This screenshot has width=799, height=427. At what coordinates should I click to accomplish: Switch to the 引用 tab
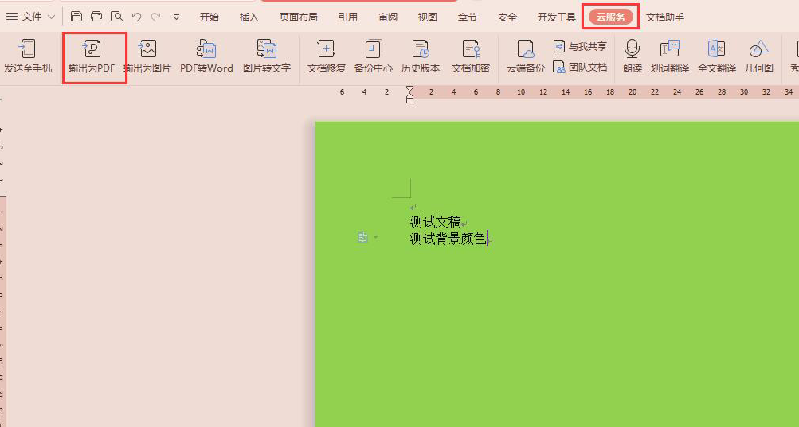pos(347,17)
